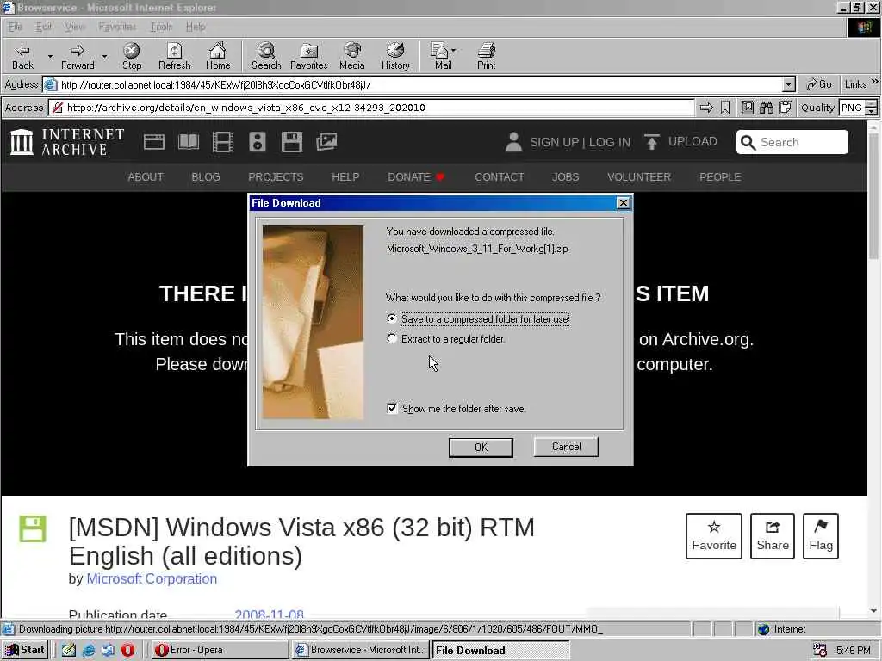Click the IE Forward toolbar button
This screenshot has height=661, width=882.
pyautogui.click(x=78, y=56)
